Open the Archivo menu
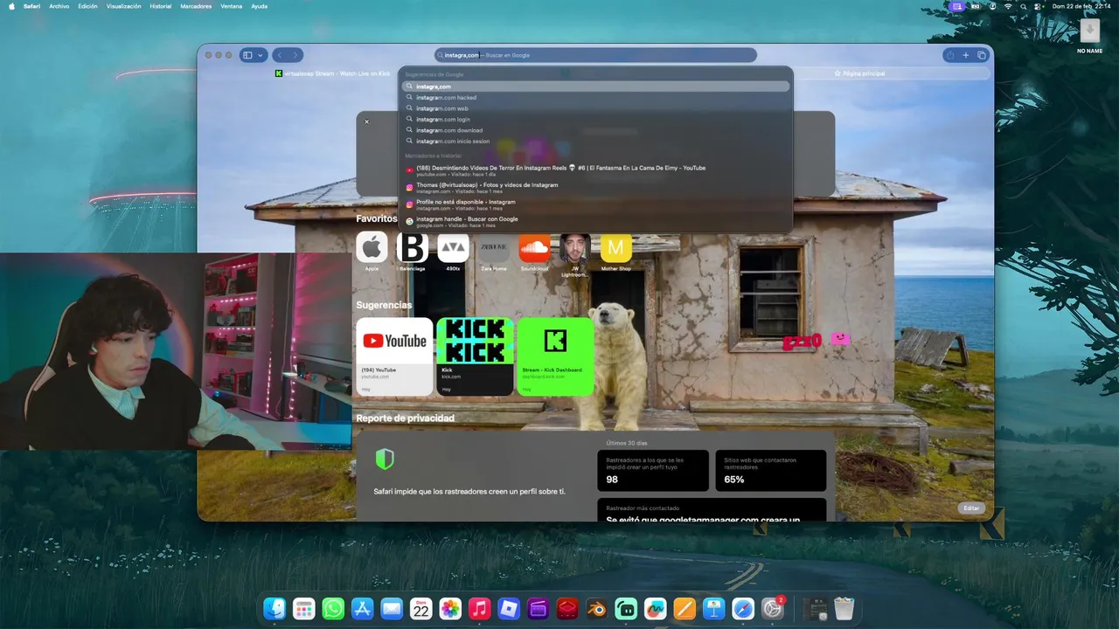 pyautogui.click(x=59, y=6)
